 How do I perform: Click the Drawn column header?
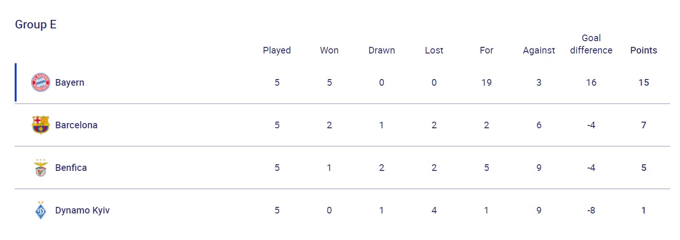click(381, 50)
